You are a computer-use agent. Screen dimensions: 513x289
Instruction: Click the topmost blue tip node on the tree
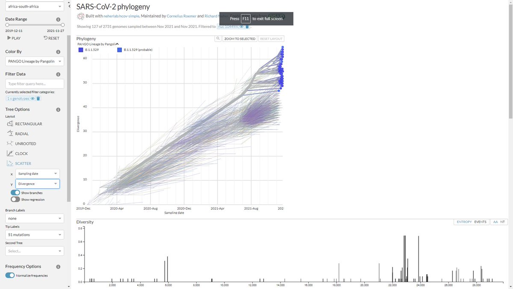[x=283, y=47]
